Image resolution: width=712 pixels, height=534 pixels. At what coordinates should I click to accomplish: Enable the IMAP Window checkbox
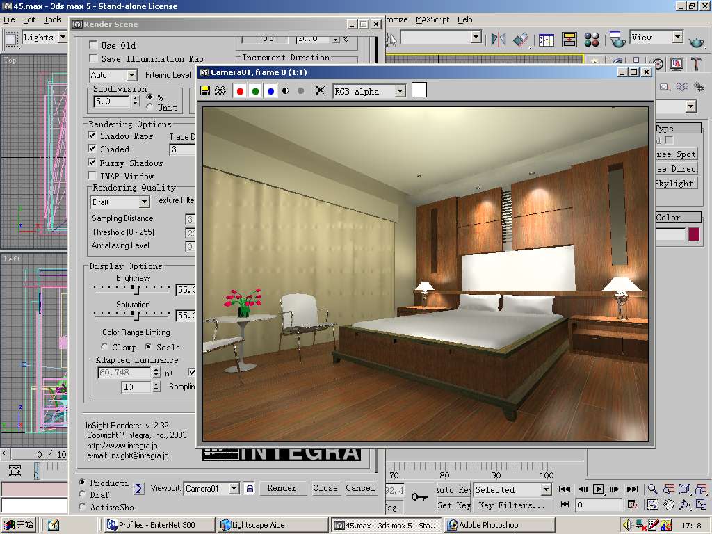click(x=92, y=177)
